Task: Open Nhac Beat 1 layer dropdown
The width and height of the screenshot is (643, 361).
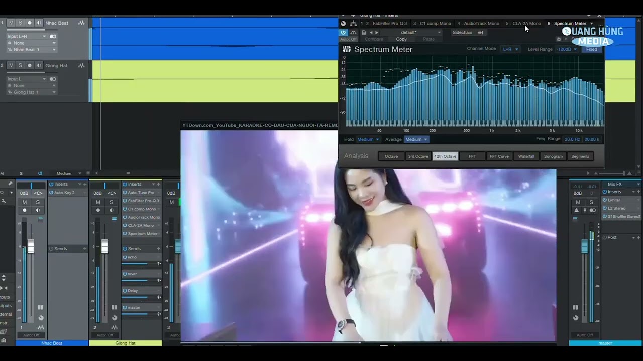Action: [x=31, y=50]
